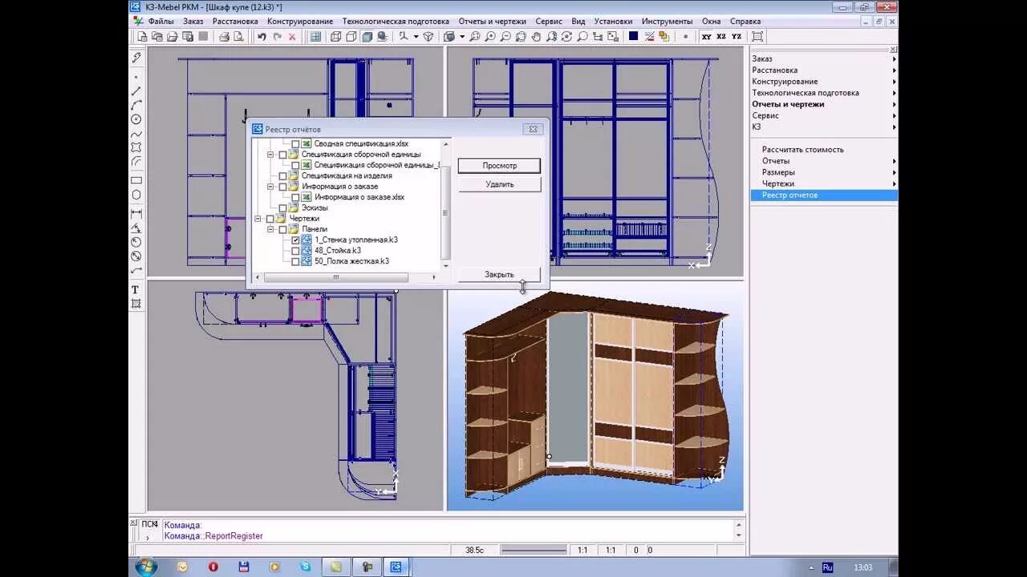The width and height of the screenshot is (1027, 577).
Task: Check the Сводная спецификация.xlsx checkbox
Action: (295, 144)
